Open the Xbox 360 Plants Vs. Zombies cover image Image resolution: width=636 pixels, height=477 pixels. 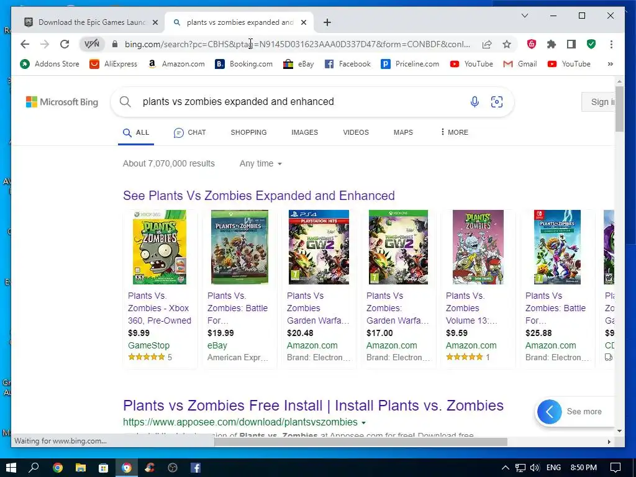coord(160,247)
